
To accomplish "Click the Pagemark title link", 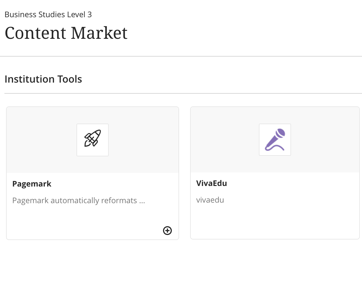I will pos(32,183).
